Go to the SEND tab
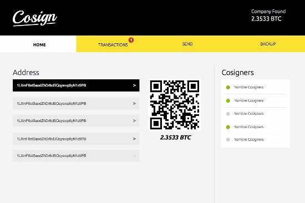305x203 pixels. [187, 44]
